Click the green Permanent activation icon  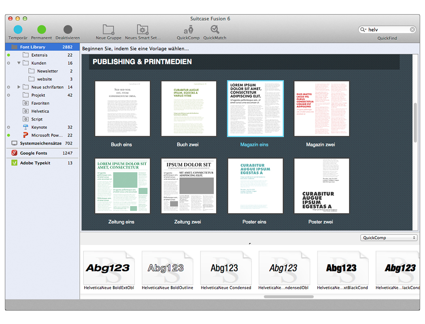42,30
